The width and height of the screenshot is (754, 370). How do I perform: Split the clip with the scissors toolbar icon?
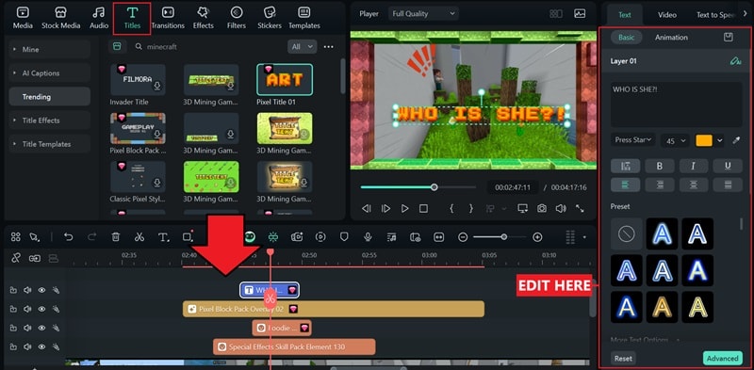coord(139,237)
